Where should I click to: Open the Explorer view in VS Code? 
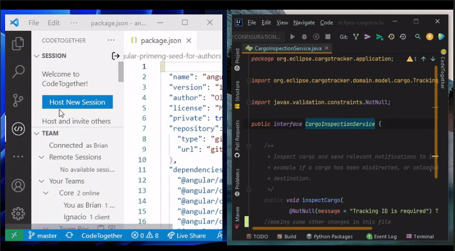coord(18,44)
